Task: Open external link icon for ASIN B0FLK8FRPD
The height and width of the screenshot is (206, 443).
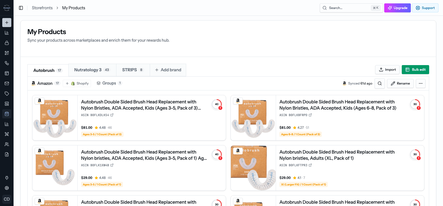Action: coord(310,115)
